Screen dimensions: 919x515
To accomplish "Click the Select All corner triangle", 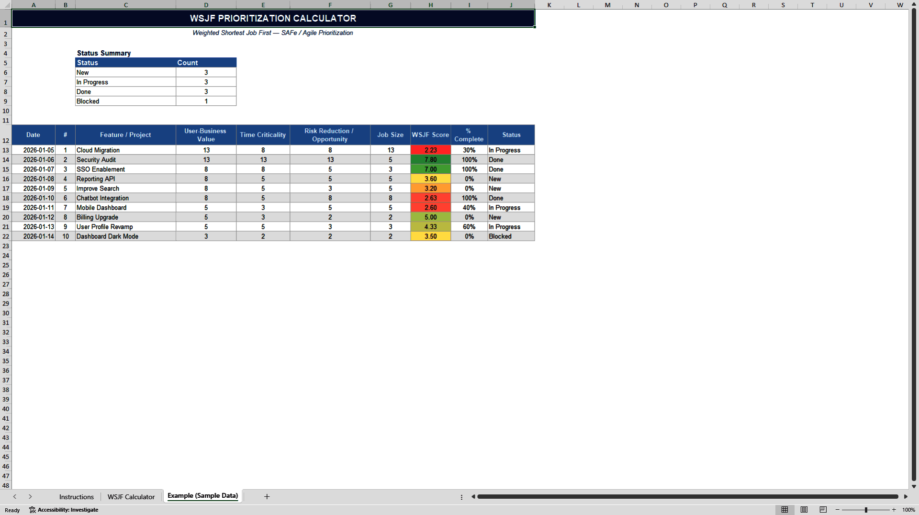I will pyautogui.click(x=6, y=5).
